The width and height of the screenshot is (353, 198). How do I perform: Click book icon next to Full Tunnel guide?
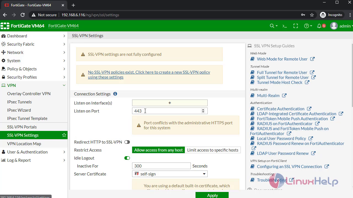point(252,72)
